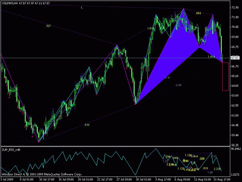Click the 69.80 price axis label
Image resolution: width=242 pixels, height=182 pixels.
point(235,37)
